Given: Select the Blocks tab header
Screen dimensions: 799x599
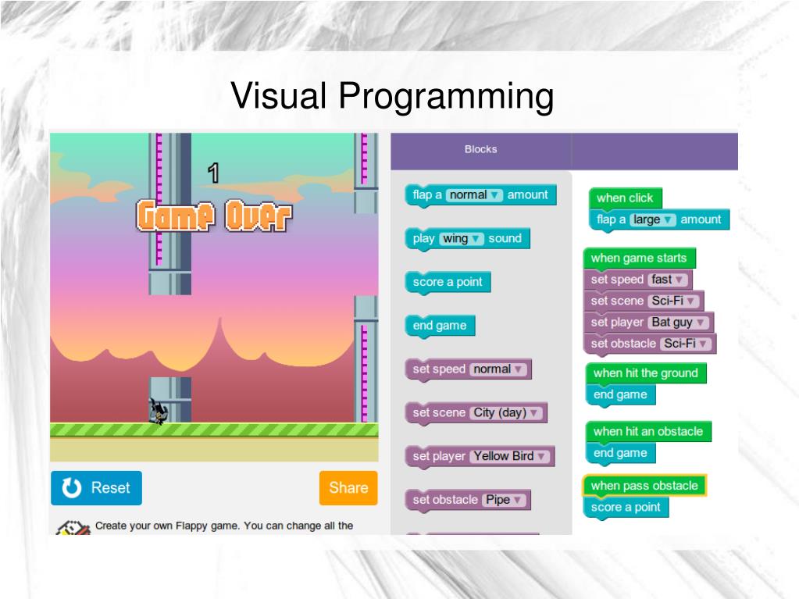Looking at the screenshot, I should point(480,150).
